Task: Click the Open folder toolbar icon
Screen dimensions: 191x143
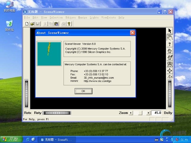Action: [32, 24]
